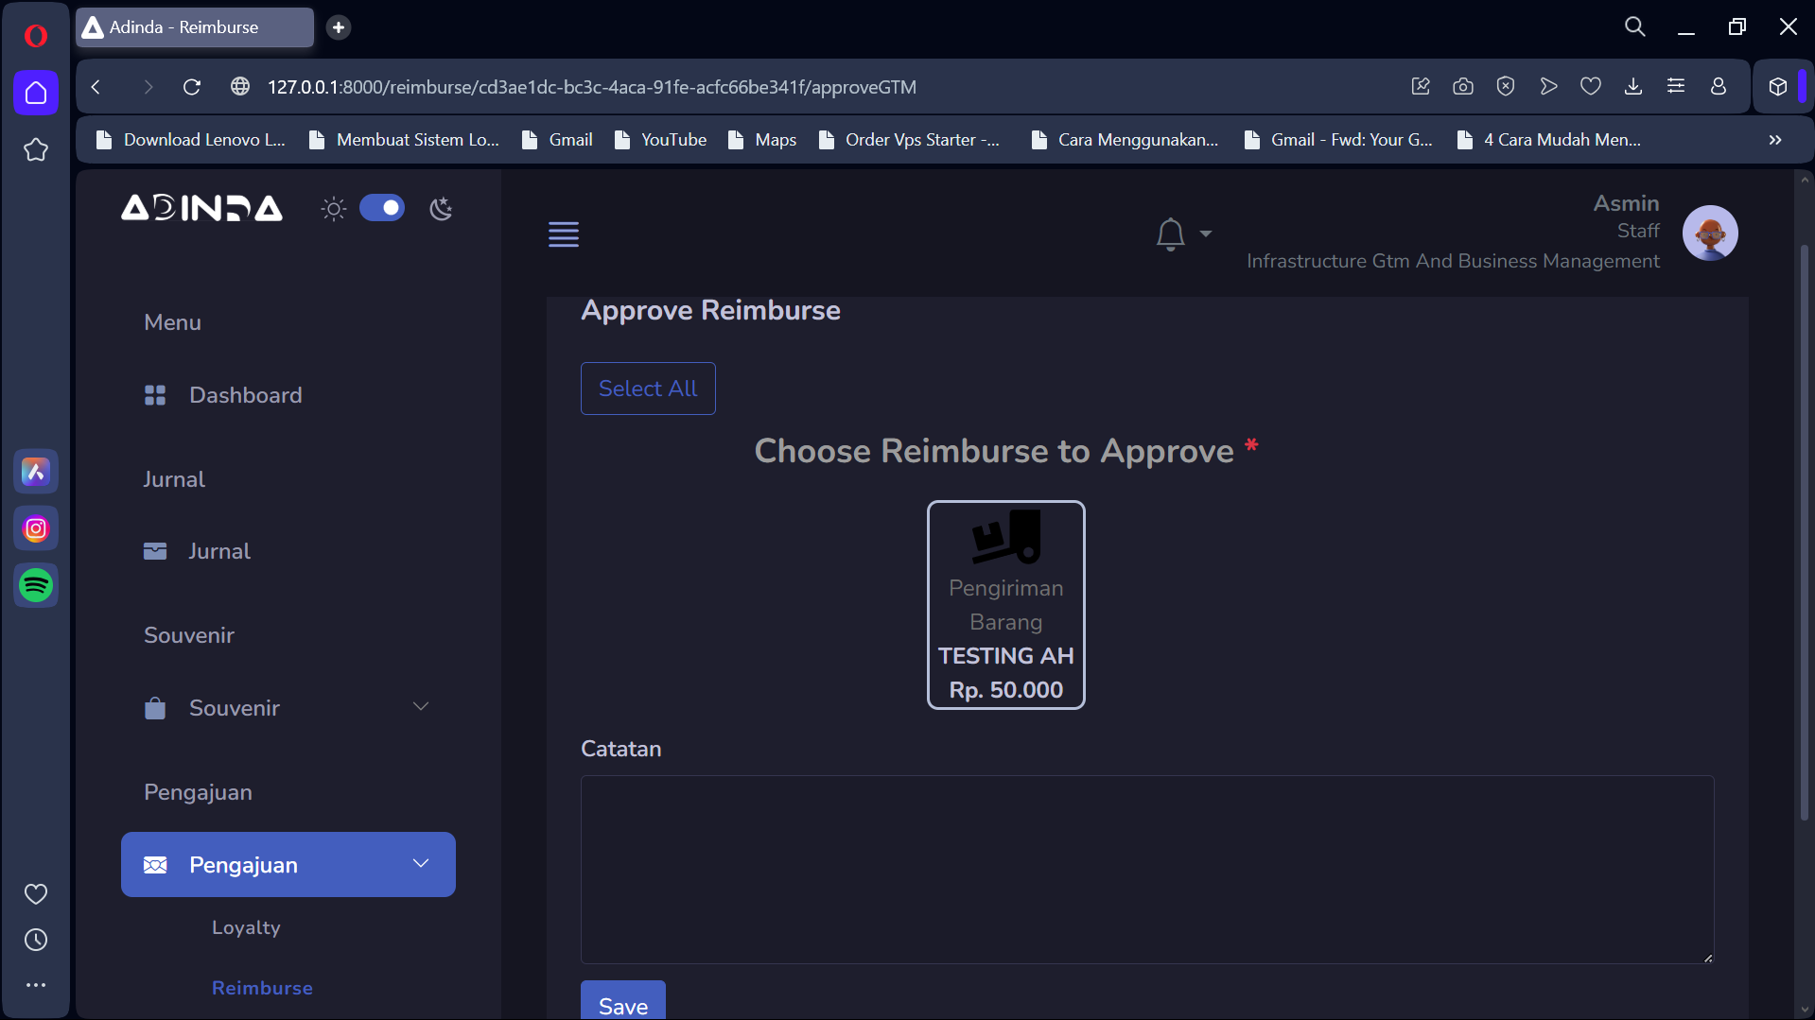
Task: Reload the page with refresh icon
Action: click(x=192, y=87)
